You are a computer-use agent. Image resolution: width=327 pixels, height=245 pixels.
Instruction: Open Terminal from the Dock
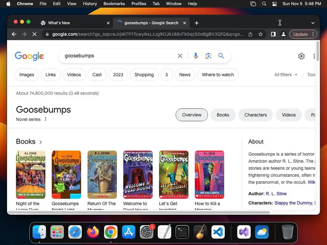[182, 232]
